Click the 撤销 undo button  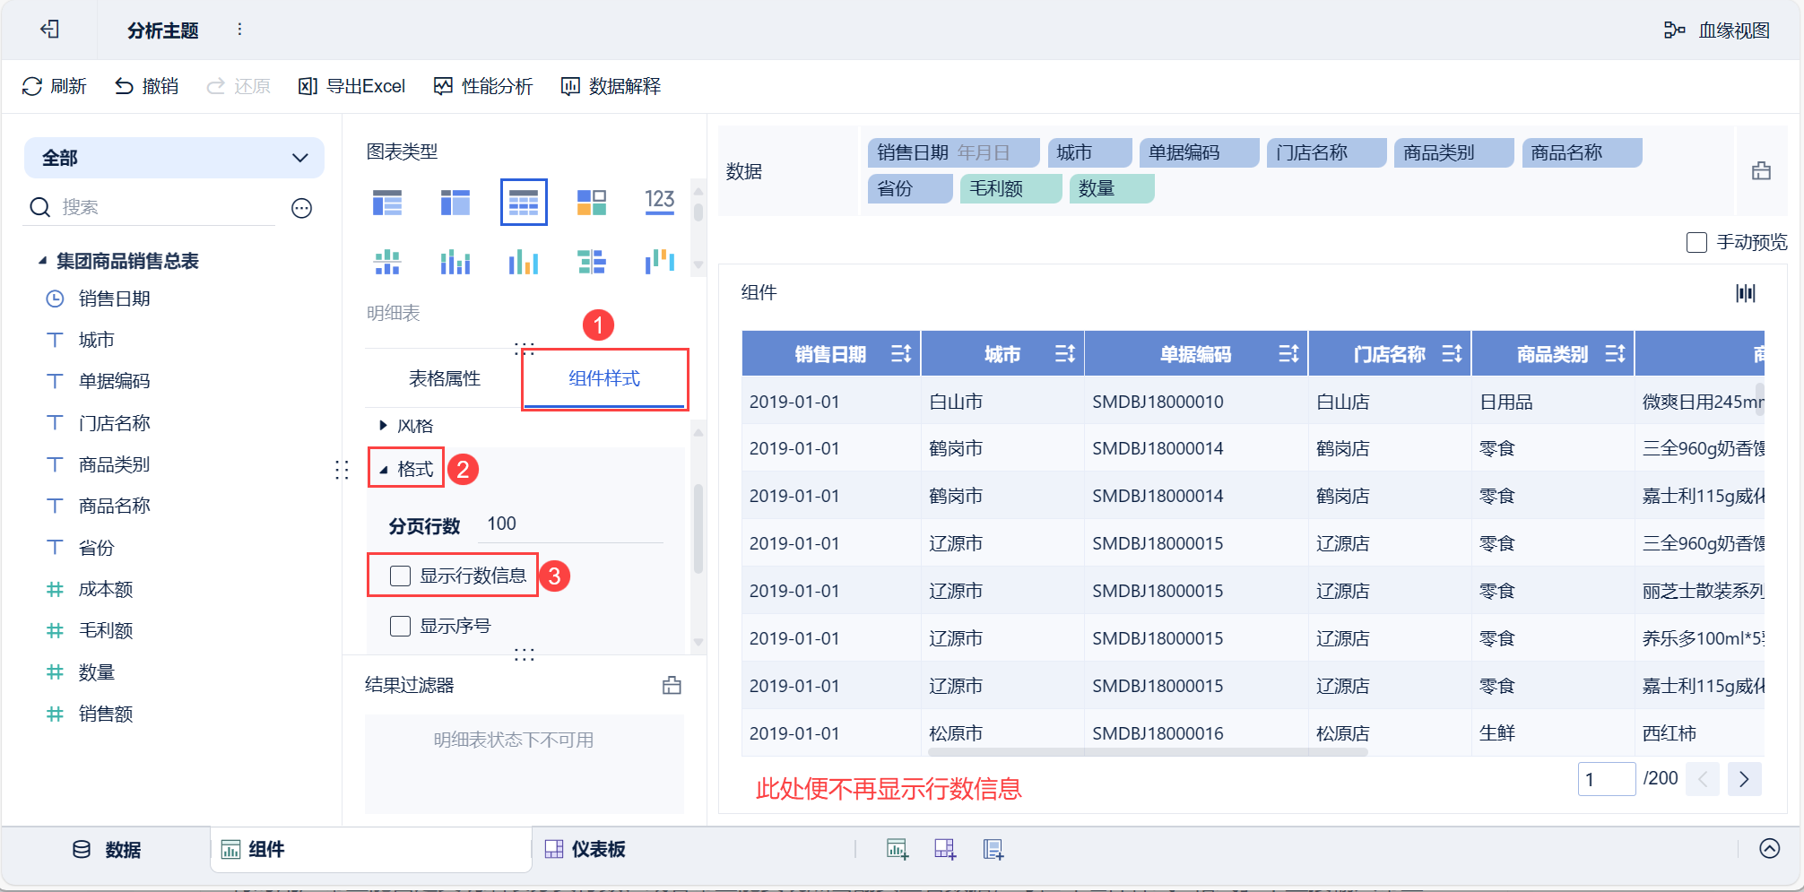tap(146, 86)
